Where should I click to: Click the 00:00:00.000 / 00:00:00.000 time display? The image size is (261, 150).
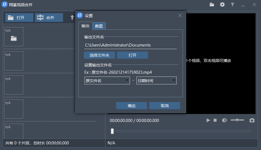(134, 121)
